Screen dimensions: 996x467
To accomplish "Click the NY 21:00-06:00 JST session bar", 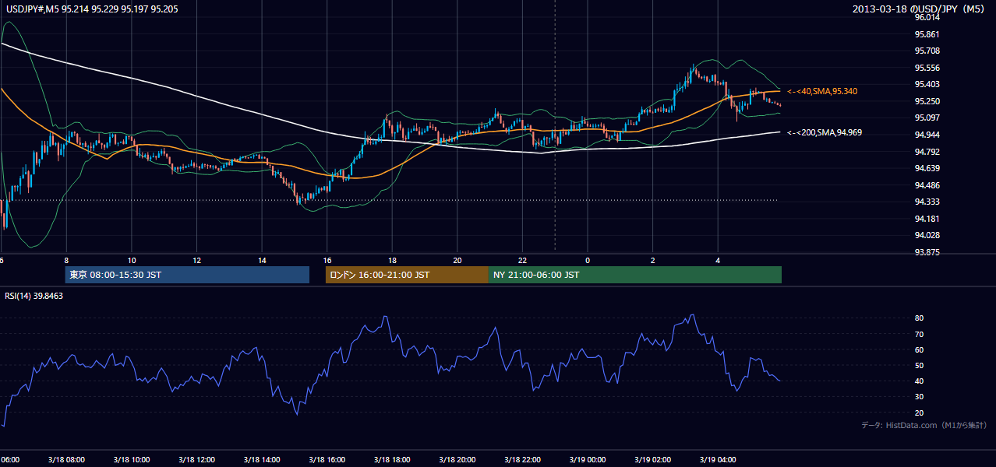I will pyautogui.click(x=635, y=275).
